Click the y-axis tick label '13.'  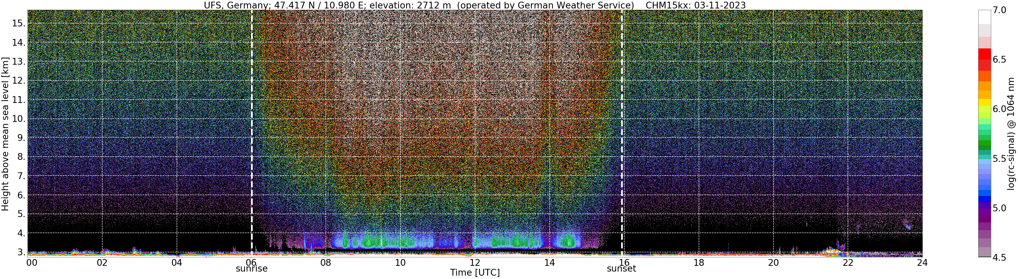click(x=19, y=62)
